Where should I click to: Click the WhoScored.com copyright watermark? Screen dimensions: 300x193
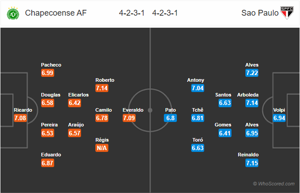coord(274,184)
